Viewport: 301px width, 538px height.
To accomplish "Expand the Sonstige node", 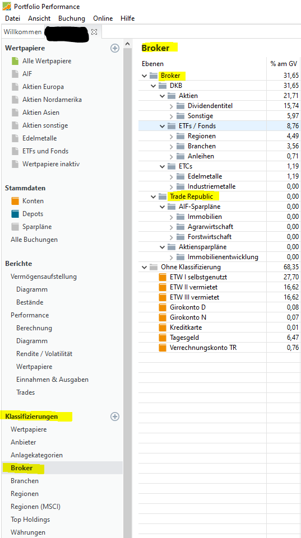I will point(172,116).
